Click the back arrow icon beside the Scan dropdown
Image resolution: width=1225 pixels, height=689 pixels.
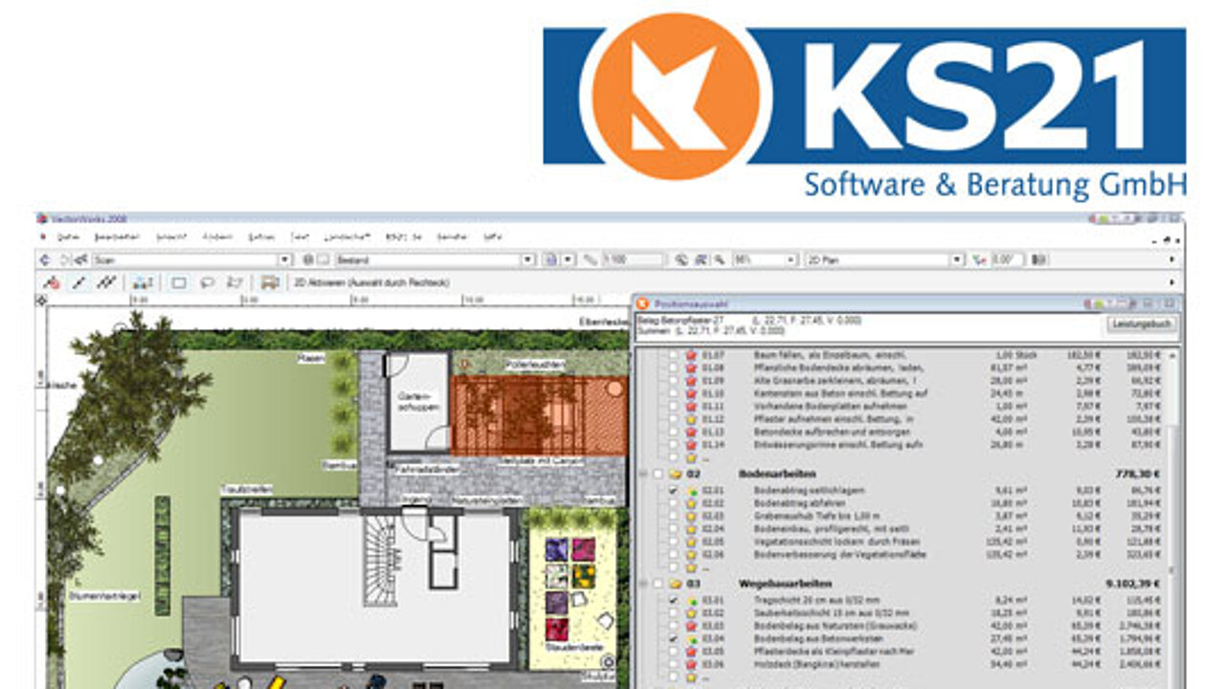[44, 259]
